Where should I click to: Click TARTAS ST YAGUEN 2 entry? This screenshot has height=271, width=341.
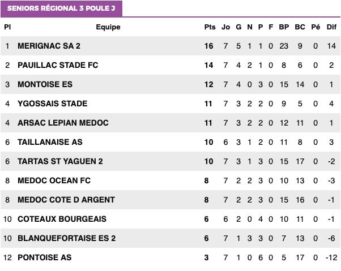60,161
